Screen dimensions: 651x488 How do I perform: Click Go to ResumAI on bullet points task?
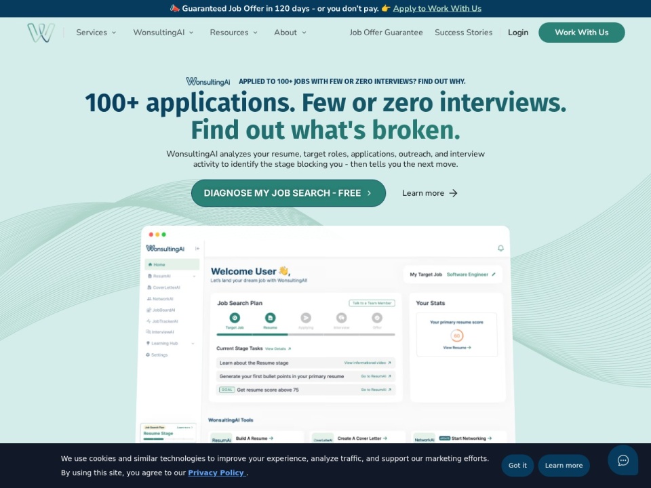click(376, 376)
